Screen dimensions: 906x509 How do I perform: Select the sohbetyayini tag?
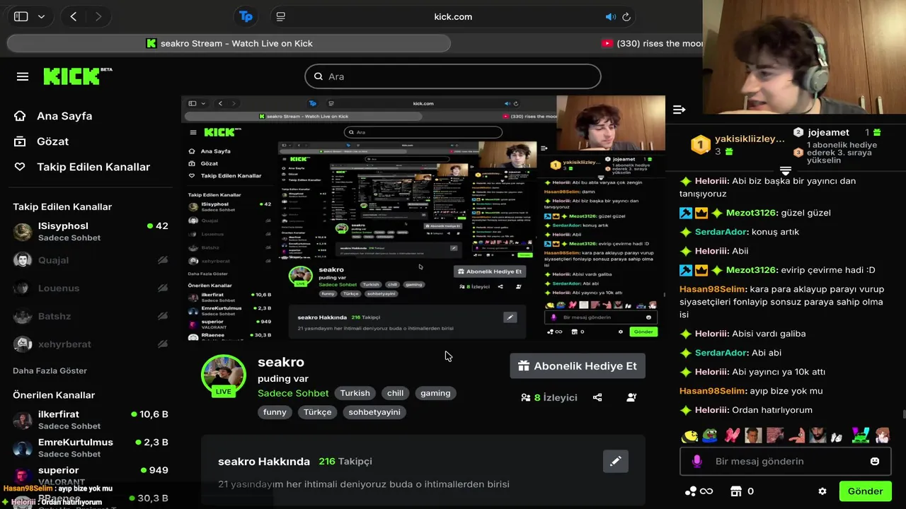374,412
